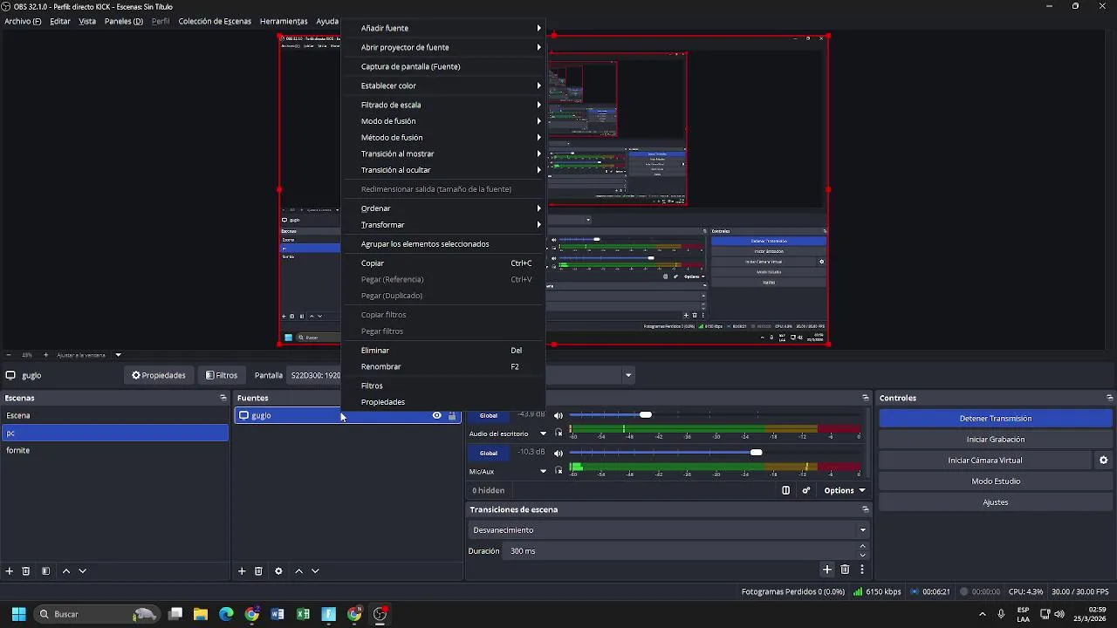The width and height of the screenshot is (1117, 628).
Task: Add a new scene with plus icon
Action: [x=10, y=571]
